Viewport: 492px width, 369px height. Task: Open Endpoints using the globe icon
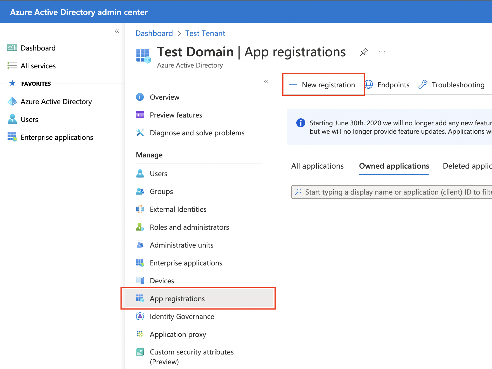click(x=369, y=85)
